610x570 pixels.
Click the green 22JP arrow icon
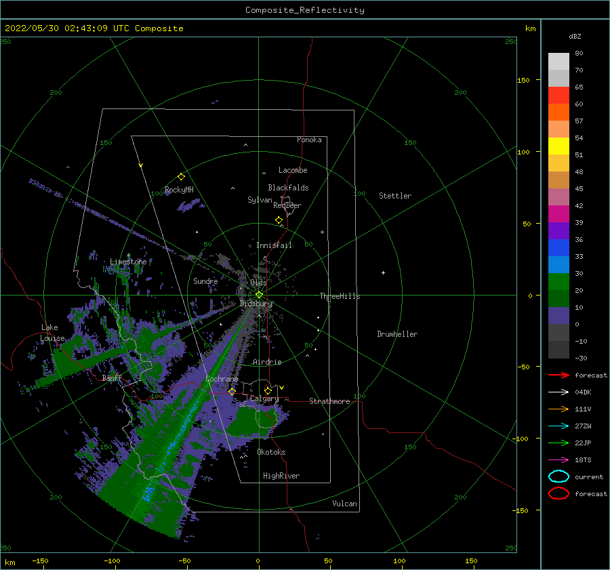coord(558,443)
